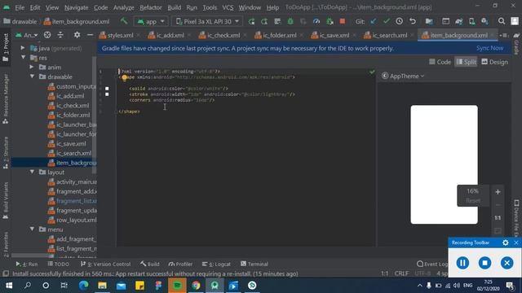Click the Sync Now link
Image resolution: width=522 pixels, height=293 pixels.
pyautogui.click(x=489, y=49)
